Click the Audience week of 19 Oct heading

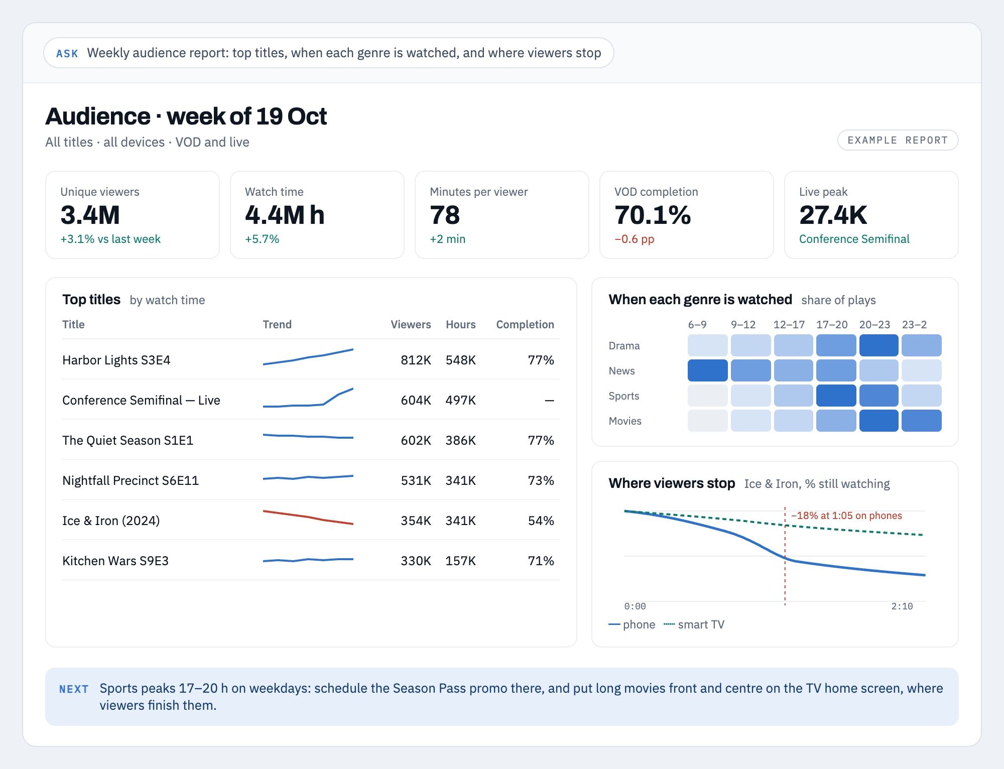186,116
